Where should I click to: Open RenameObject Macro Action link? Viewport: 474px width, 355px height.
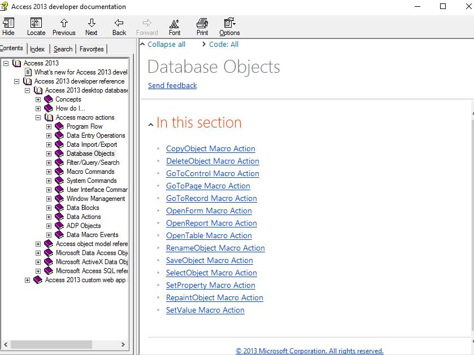click(x=215, y=248)
